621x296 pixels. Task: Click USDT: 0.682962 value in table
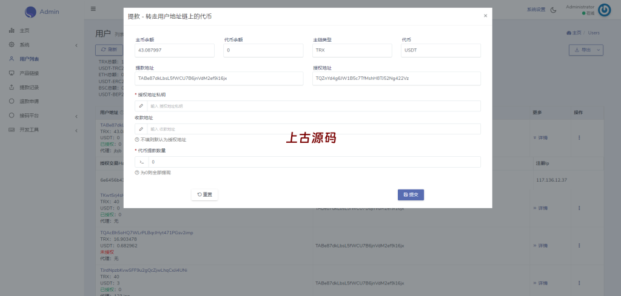(119, 245)
